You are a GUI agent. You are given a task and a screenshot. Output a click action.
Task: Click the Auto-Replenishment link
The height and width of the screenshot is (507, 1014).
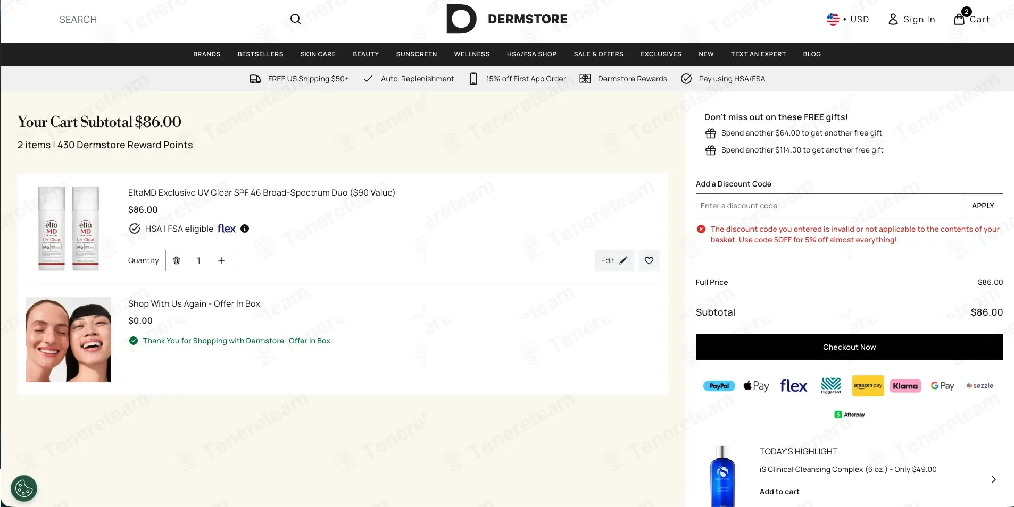(x=418, y=79)
